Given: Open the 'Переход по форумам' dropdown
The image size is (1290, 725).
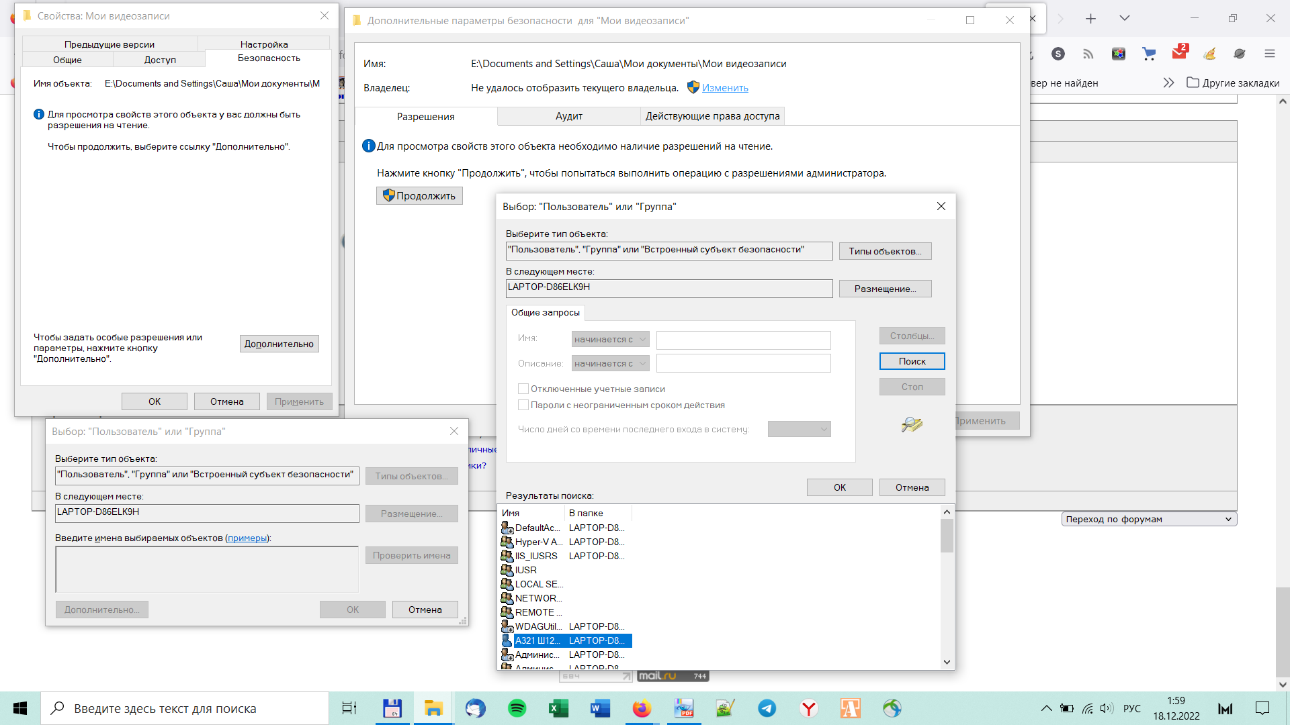Looking at the screenshot, I should pos(1149,519).
